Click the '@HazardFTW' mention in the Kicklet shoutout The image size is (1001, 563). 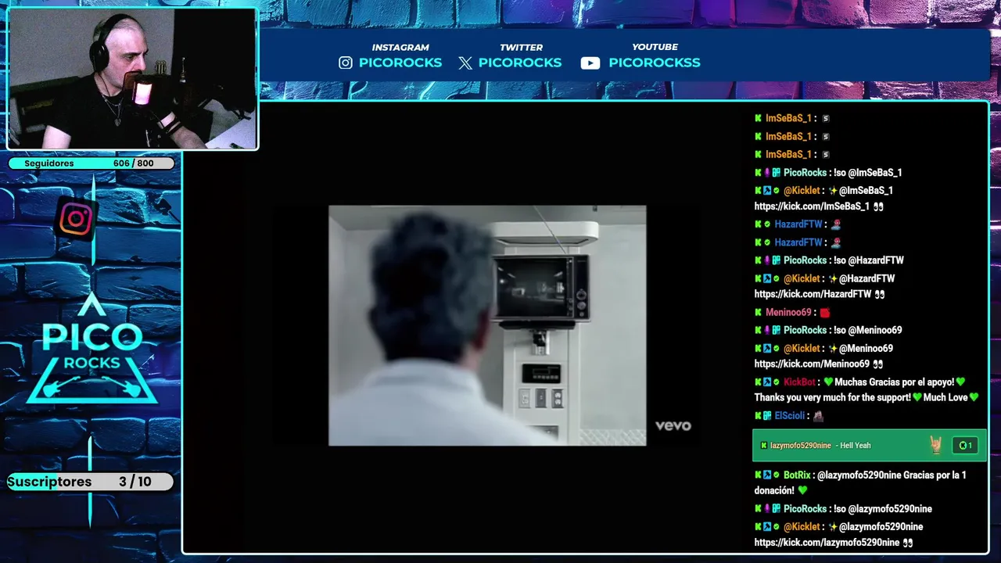pyautogui.click(x=866, y=279)
